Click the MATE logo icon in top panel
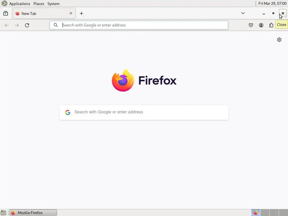The image size is (288, 216). pos(4,3)
